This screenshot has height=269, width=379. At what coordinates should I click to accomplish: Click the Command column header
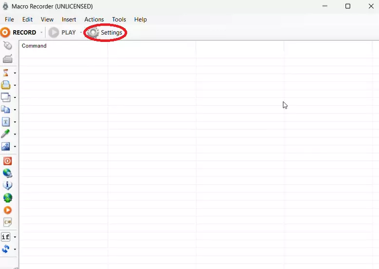(63, 46)
